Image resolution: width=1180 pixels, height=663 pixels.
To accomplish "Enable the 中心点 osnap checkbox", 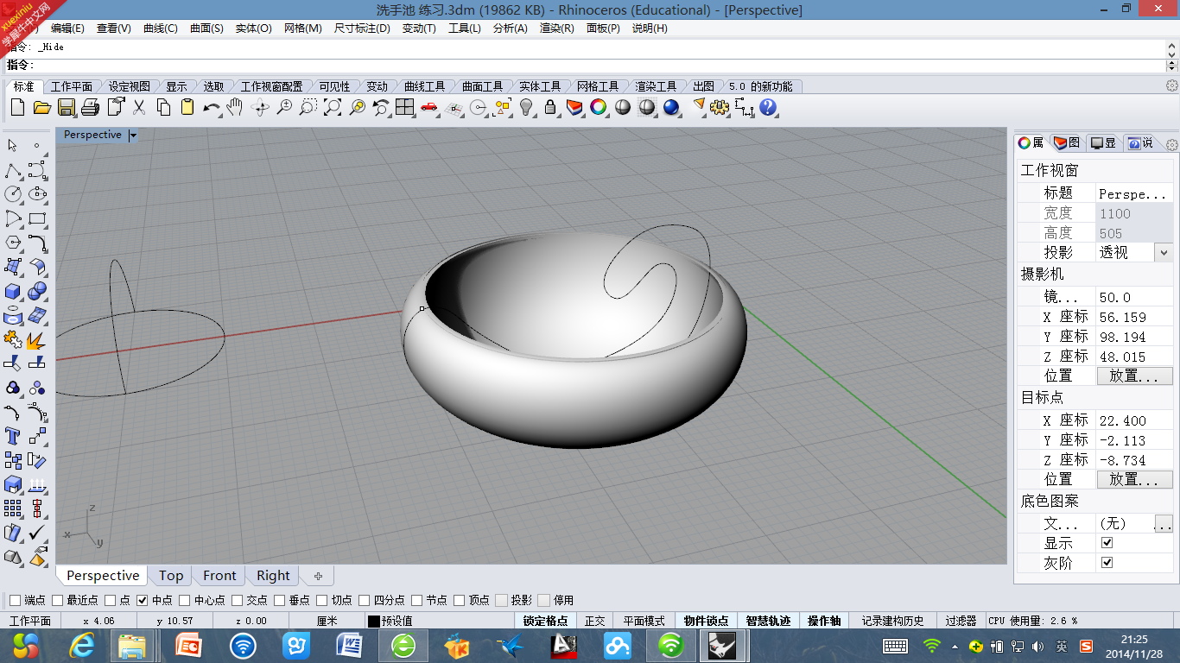I will point(185,600).
